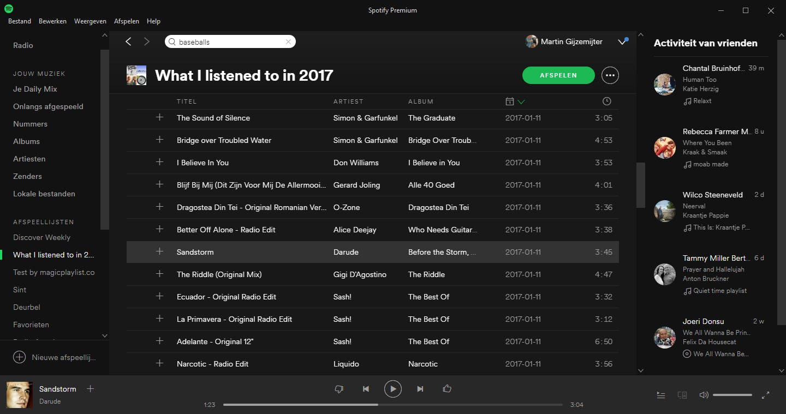This screenshot has height=414, width=786.
Task: Seek using the track progress bar
Action: [x=393, y=405]
